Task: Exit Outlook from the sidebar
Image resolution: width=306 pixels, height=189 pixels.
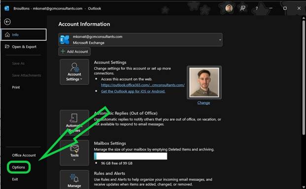Action: pyautogui.click(x=15, y=179)
